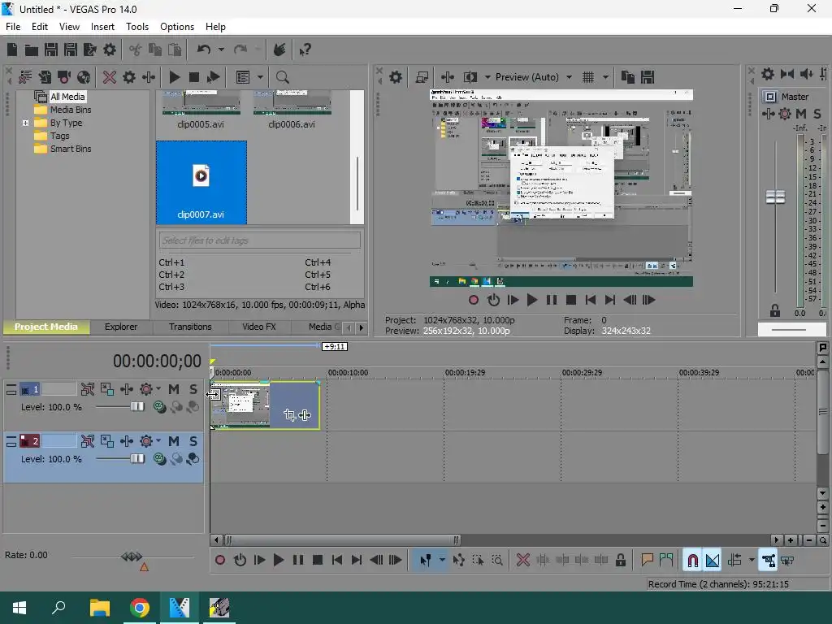Switch to the Explorer tab

click(121, 327)
